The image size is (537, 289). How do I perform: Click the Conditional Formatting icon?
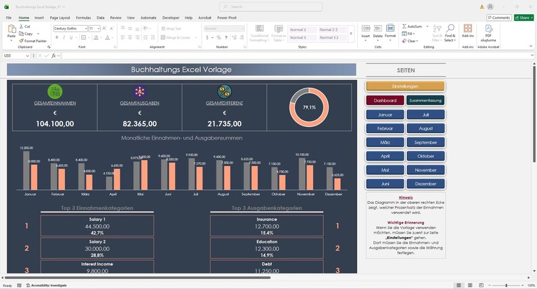[260, 29]
